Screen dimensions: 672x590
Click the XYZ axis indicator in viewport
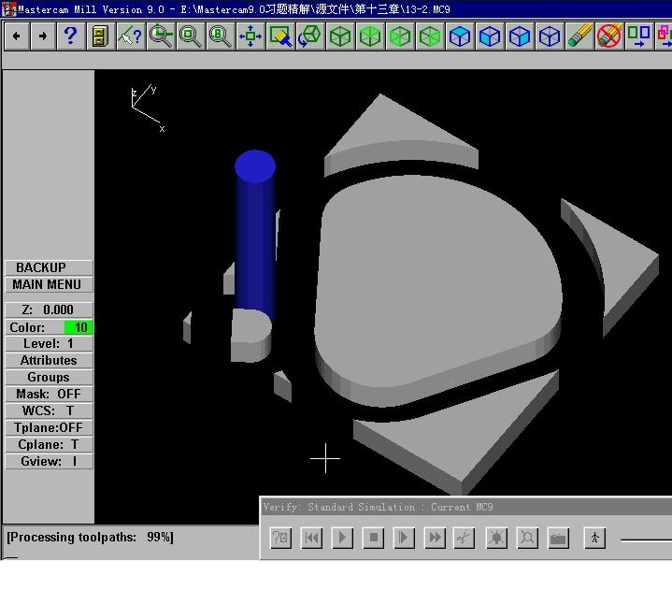click(x=147, y=108)
